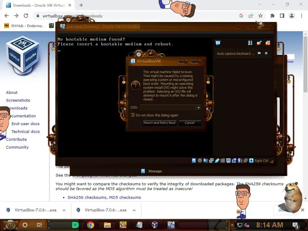Click the clear read notifications broom icon
Viewport: 308px width, 231px height.
(x=259, y=43)
